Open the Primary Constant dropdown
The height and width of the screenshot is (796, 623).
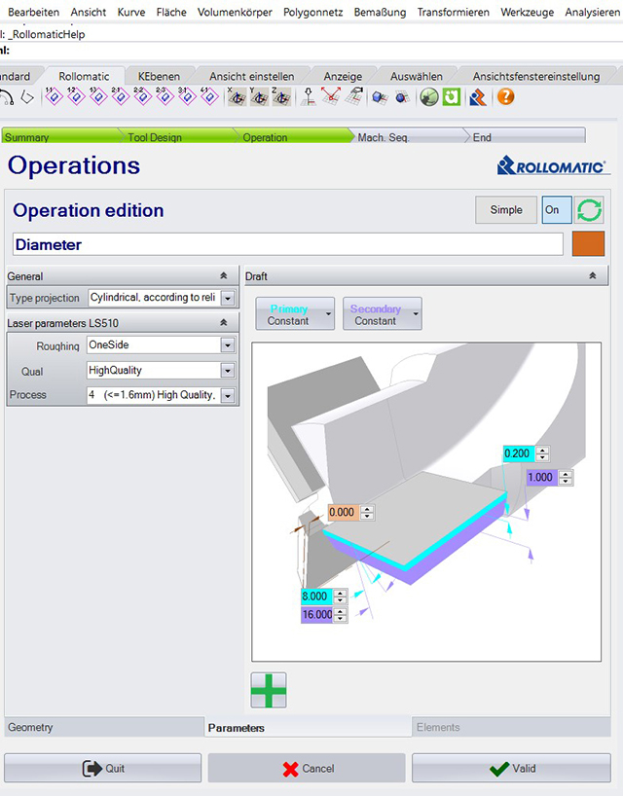pos(295,314)
